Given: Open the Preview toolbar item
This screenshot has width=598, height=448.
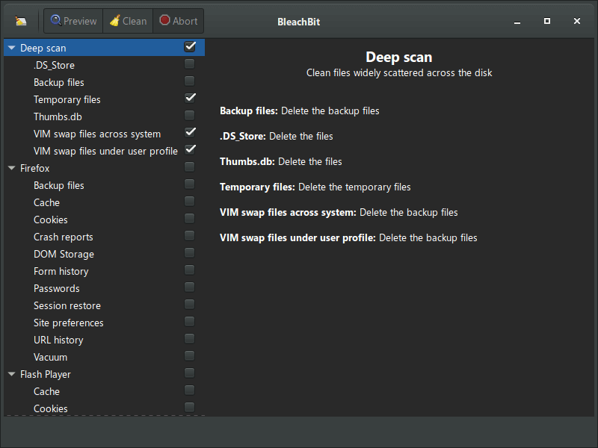Looking at the screenshot, I should [73, 20].
